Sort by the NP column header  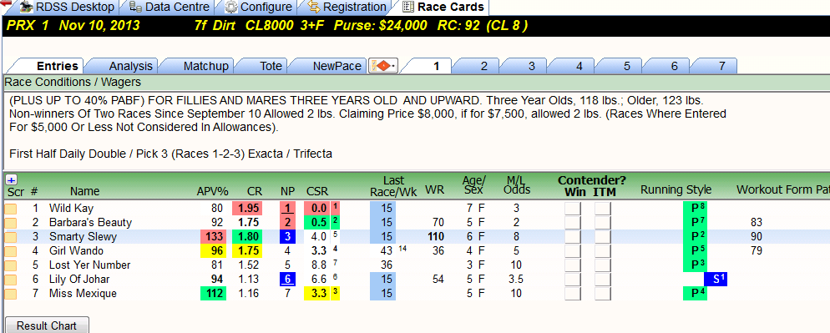pyautogui.click(x=287, y=191)
